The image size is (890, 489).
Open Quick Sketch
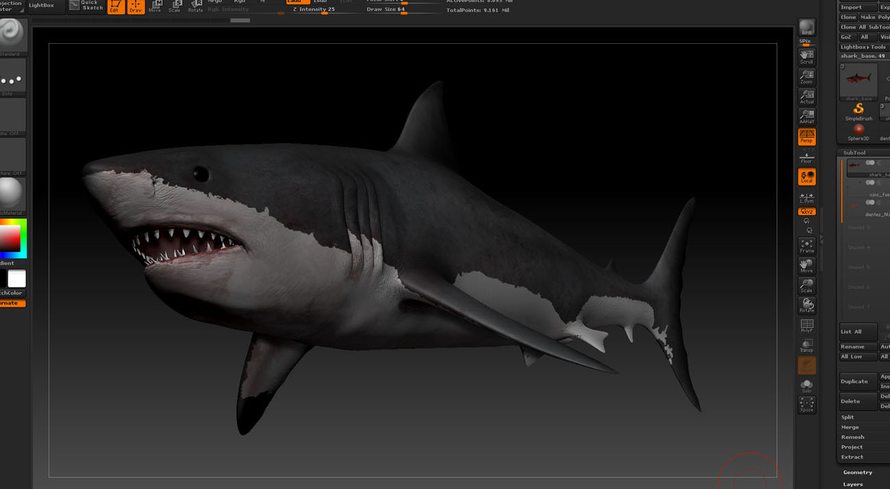[x=86, y=6]
